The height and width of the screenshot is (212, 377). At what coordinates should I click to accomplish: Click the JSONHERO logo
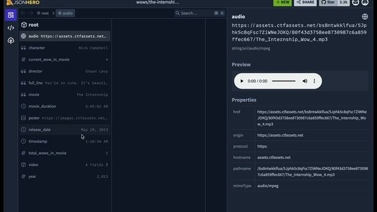pos(23,2)
